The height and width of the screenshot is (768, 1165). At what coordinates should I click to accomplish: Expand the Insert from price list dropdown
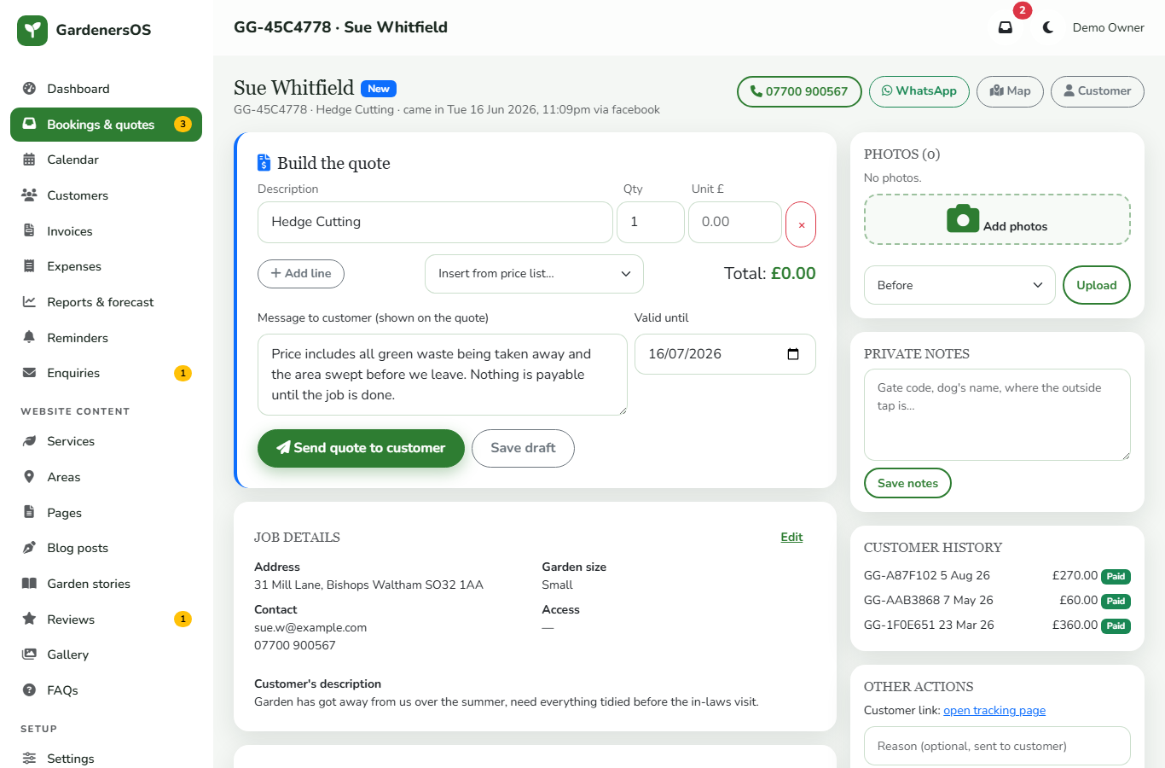point(534,274)
